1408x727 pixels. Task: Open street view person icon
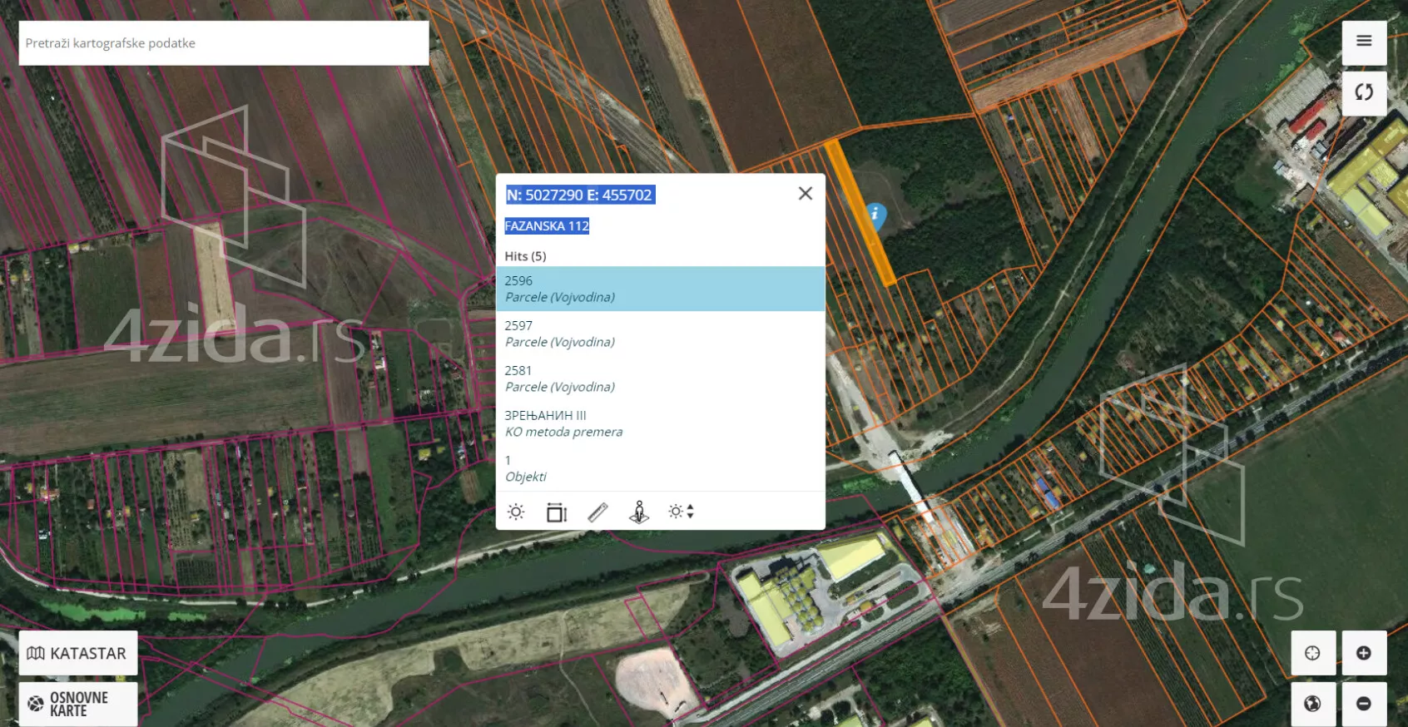pyautogui.click(x=639, y=512)
